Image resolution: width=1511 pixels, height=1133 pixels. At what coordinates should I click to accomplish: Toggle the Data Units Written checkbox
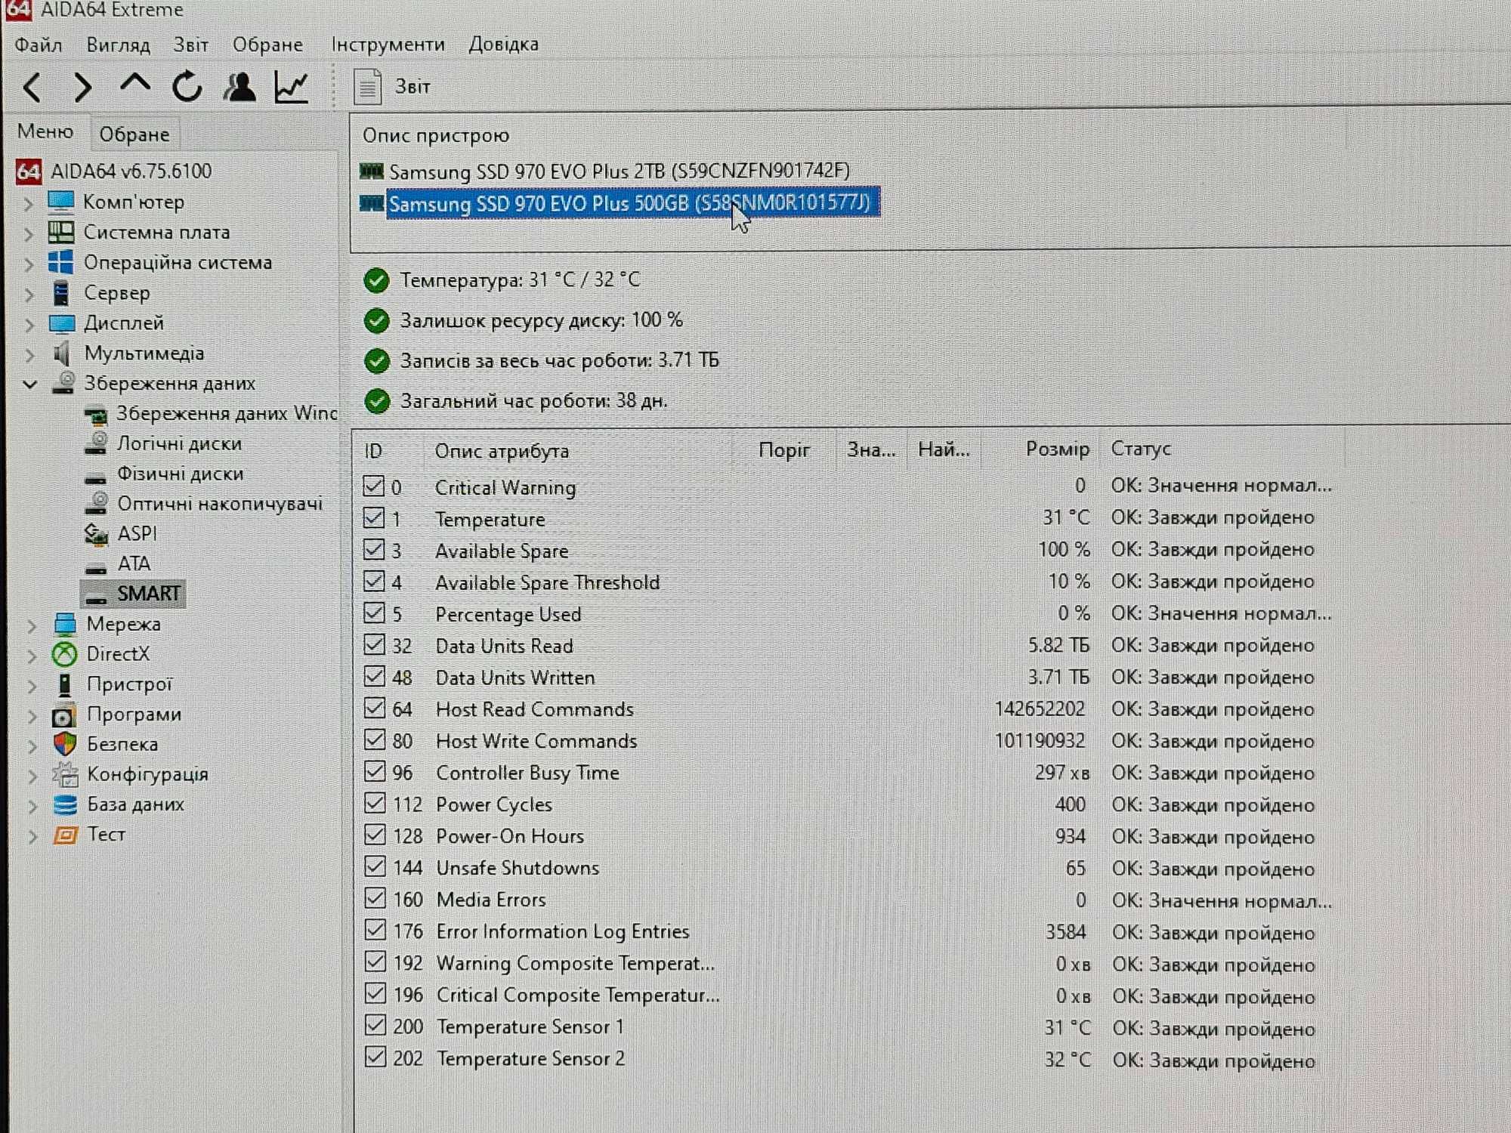pyautogui.click(x=374, y=676)
